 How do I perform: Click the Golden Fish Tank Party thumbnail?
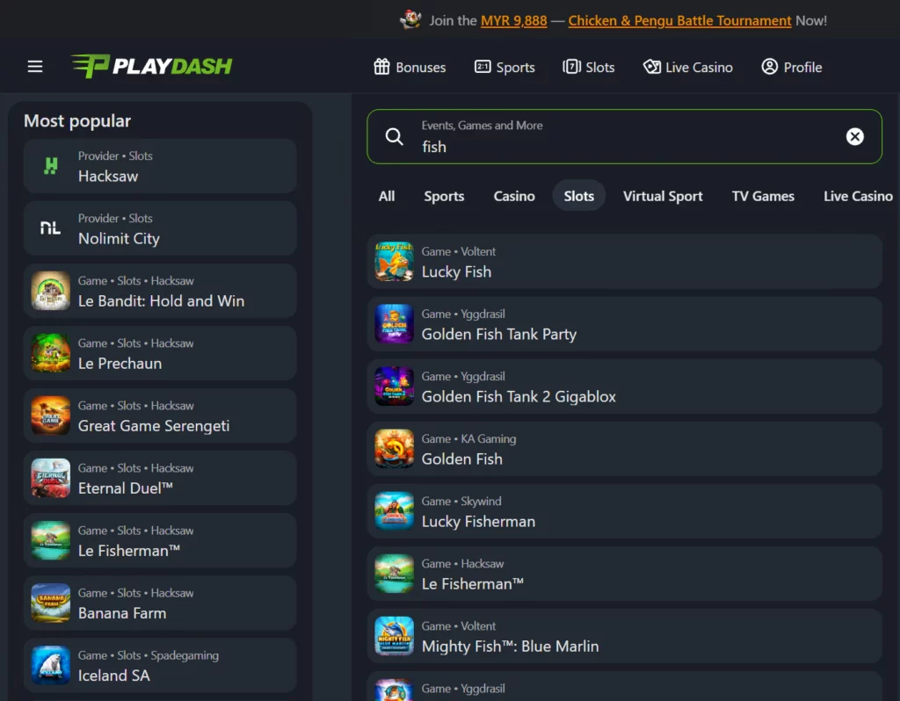(395, 324)
